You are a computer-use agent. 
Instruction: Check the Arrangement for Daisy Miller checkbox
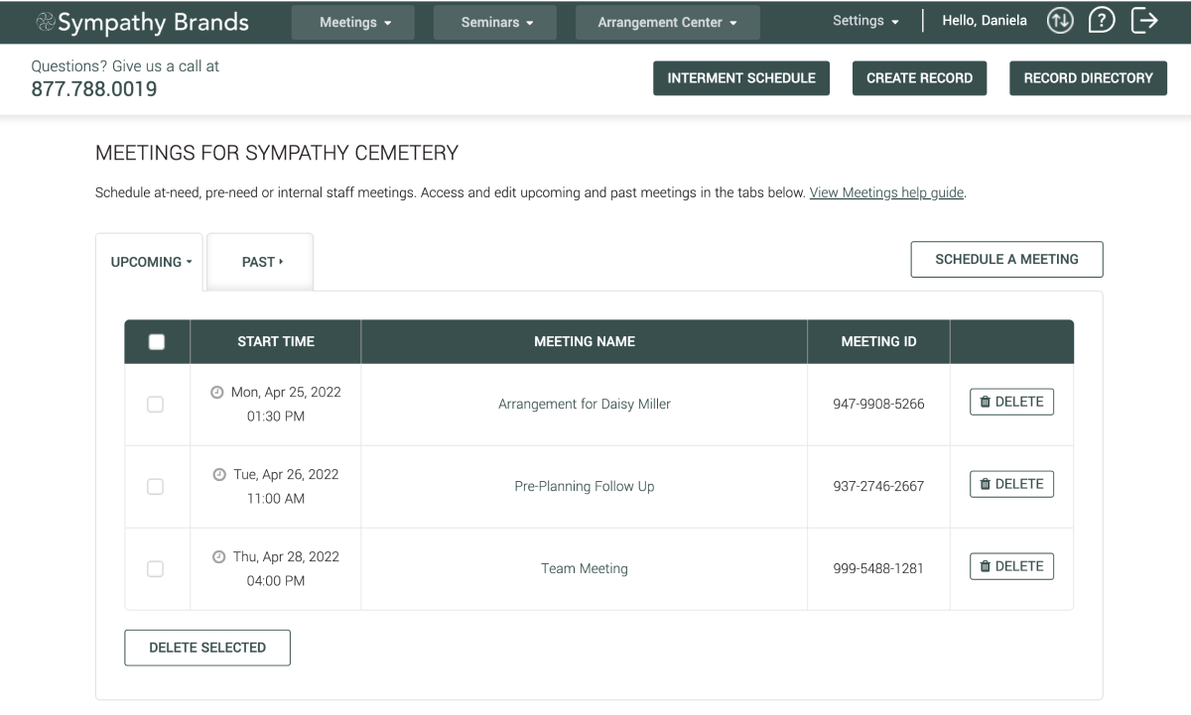pyautogui.click(x=155, y=405)
